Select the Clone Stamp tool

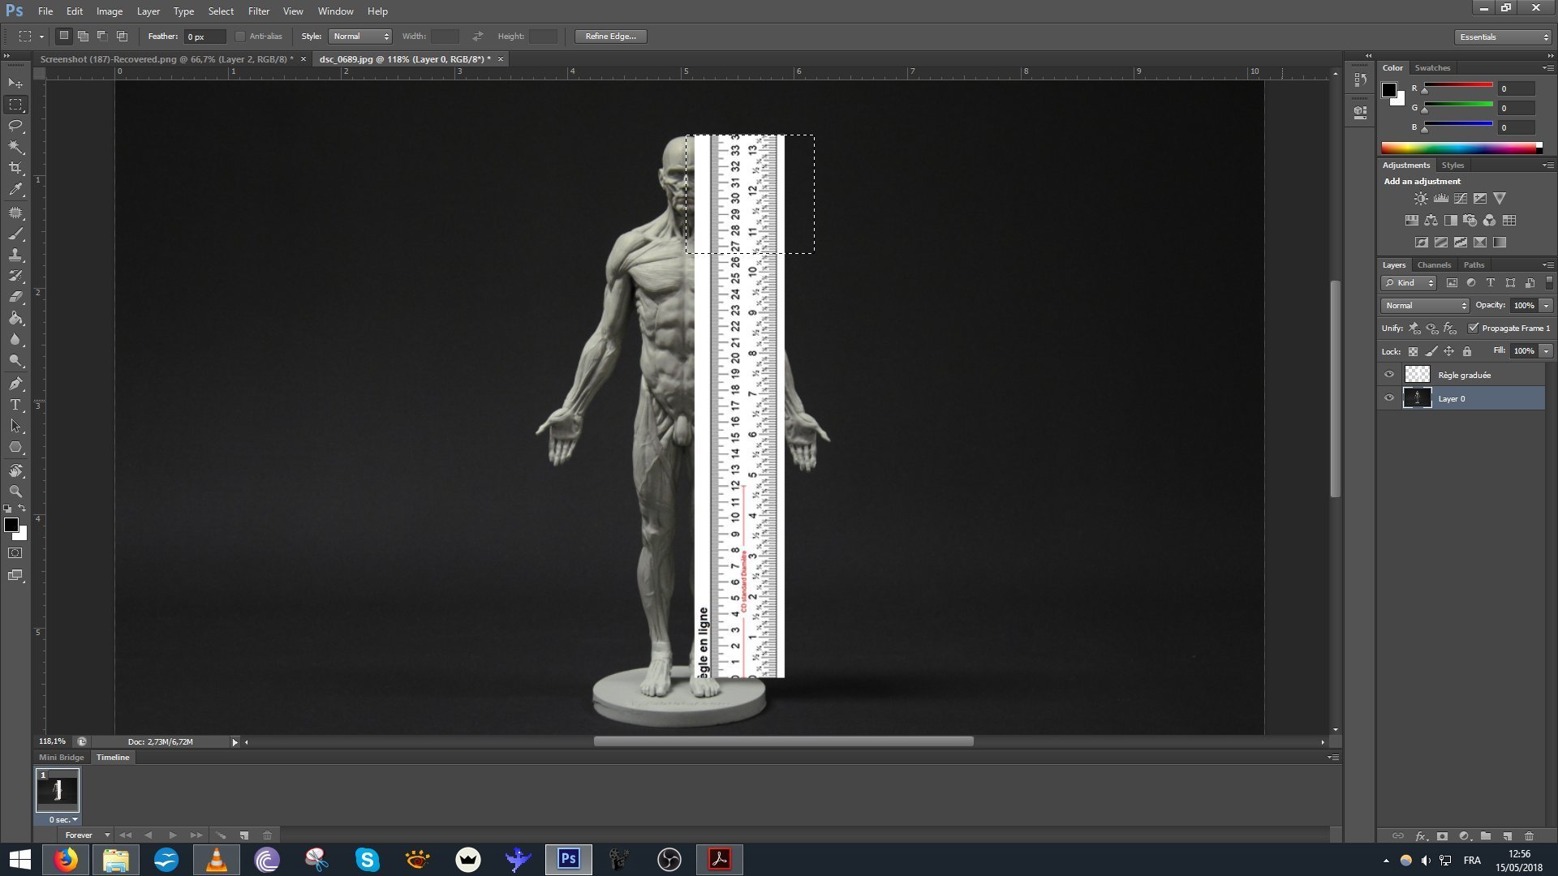click(x=15, y=255)
